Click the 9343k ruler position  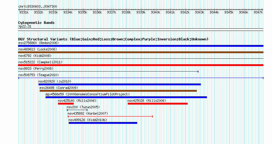pyautogui.click(x=200, y=12)
